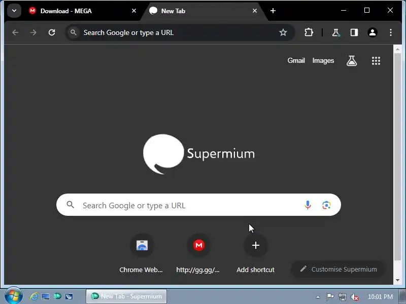Viewport: 406px width, 304px height.
Task: Open the three-dot browser menu
Action: point(391,32)
